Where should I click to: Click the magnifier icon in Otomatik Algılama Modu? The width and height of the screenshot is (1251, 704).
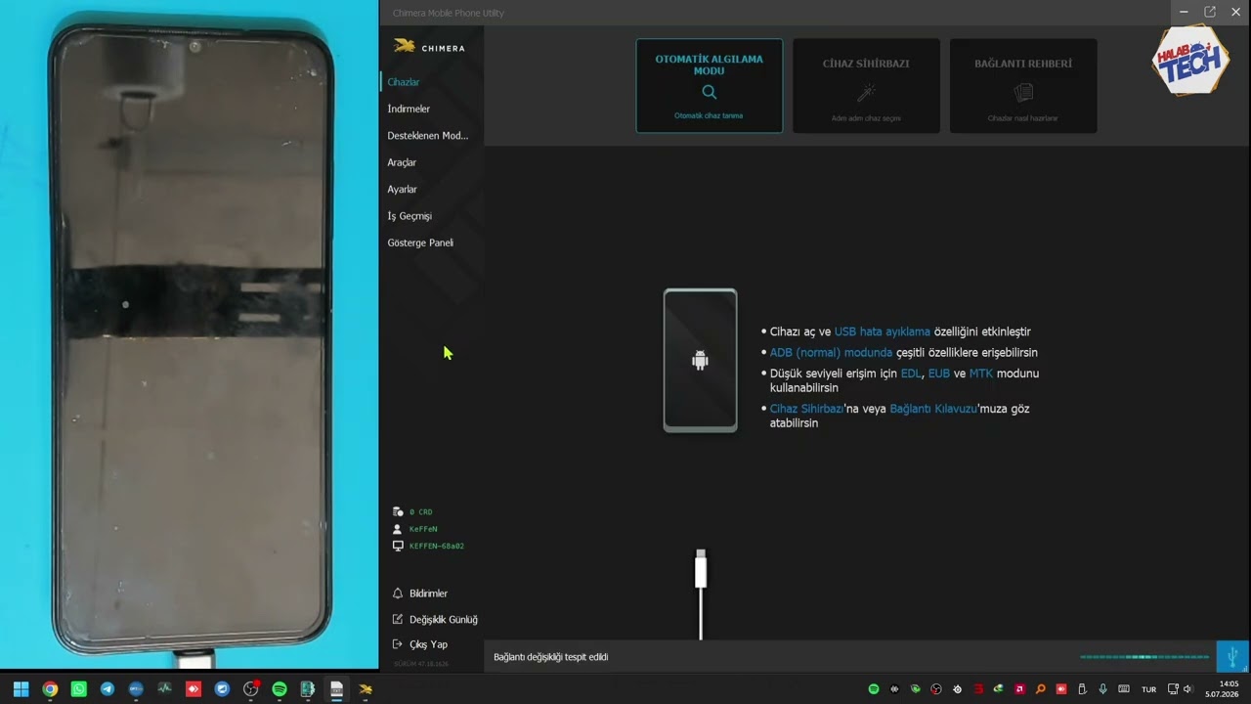(x=710, y=92)
